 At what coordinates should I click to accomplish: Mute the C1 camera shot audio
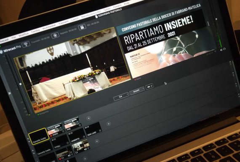(69, 155)
